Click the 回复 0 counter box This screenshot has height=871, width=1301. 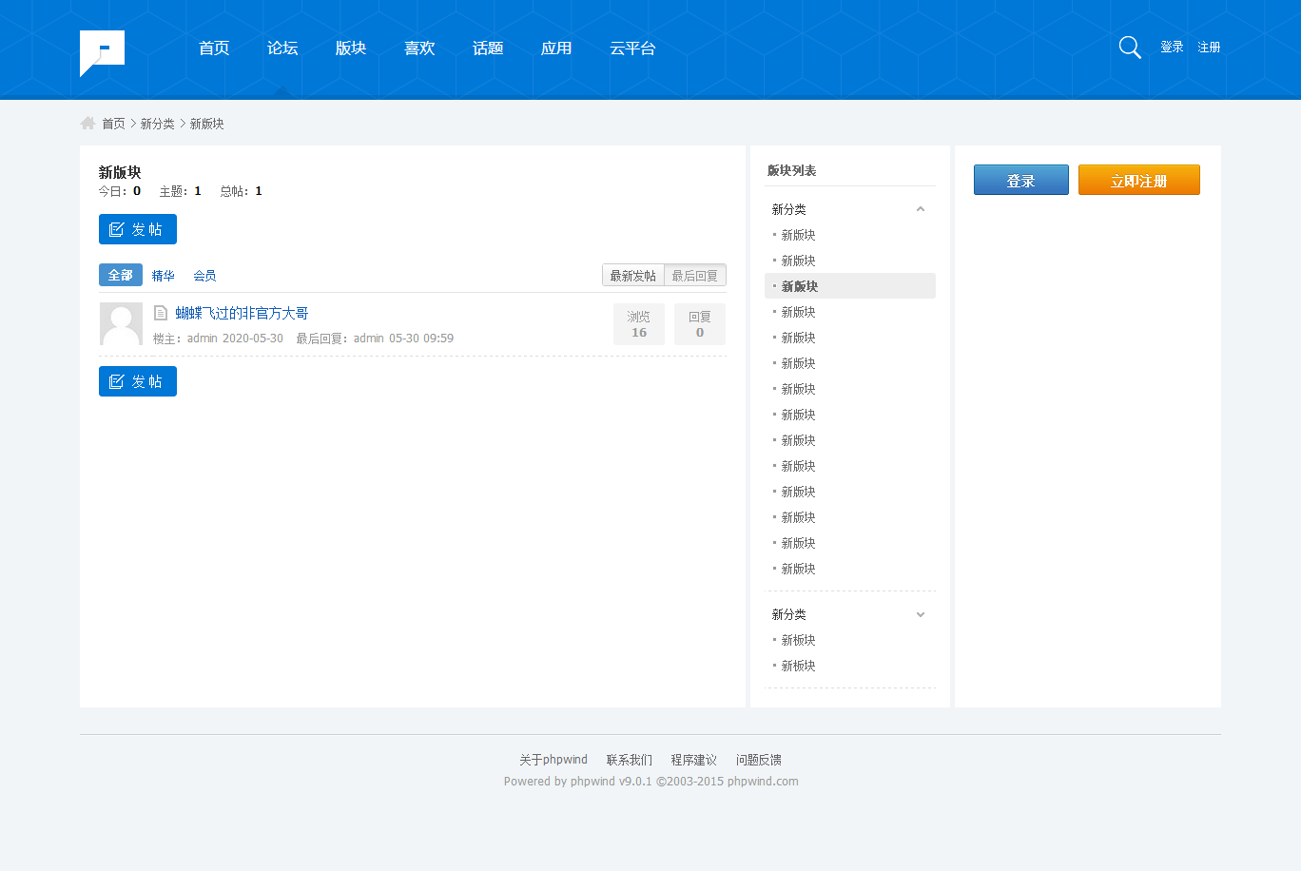[x=700, y=324]
